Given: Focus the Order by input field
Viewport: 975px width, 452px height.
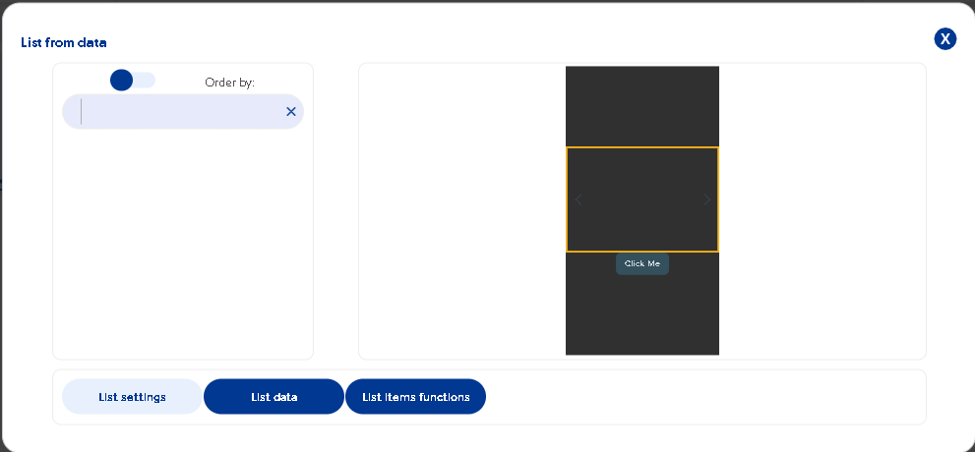Looking at the screenshot, I should (183, 112).
